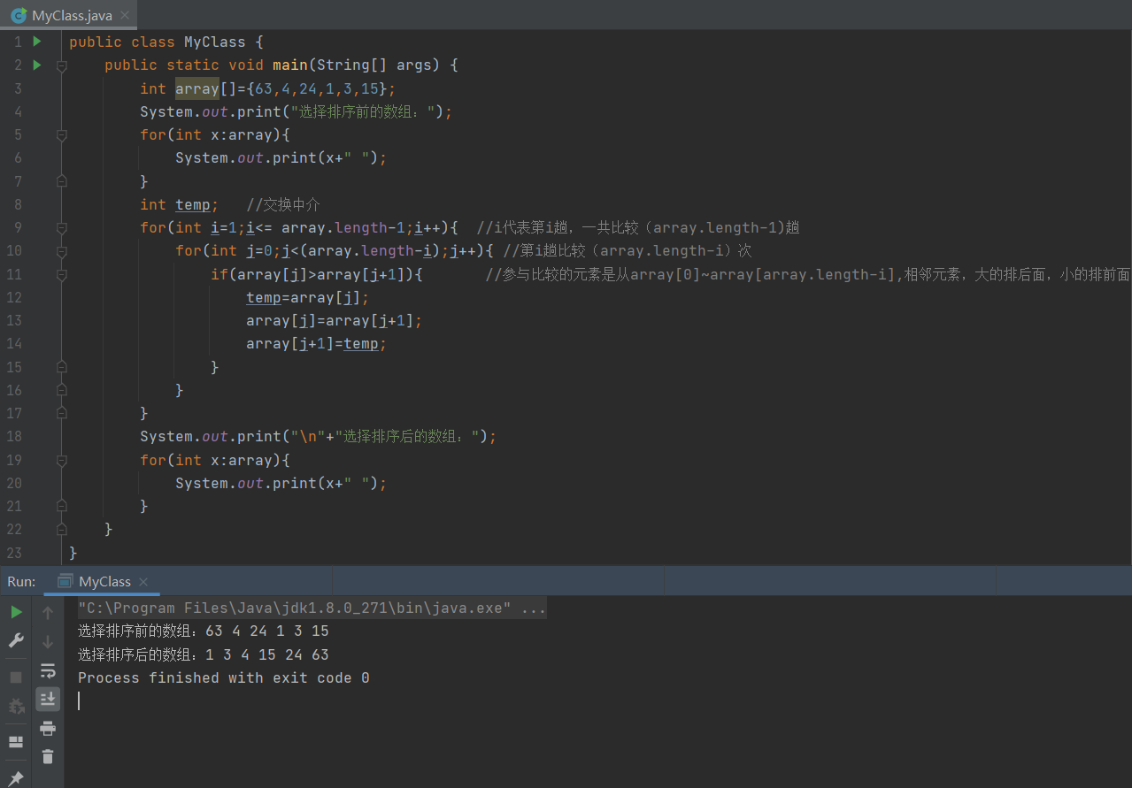
Task: Click the output line '1 3 4 15 24 63'
Action: point(266,654)
